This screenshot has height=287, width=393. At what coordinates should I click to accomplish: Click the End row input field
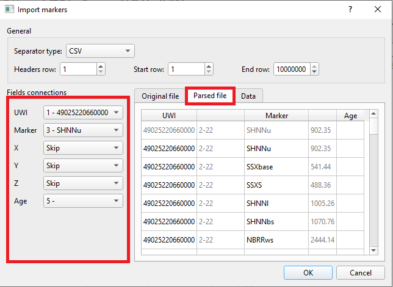(x=292, y=69)
